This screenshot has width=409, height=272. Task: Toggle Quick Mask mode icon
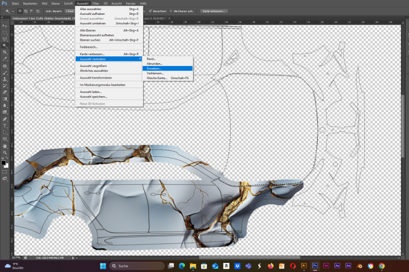[x=5, y=172]
